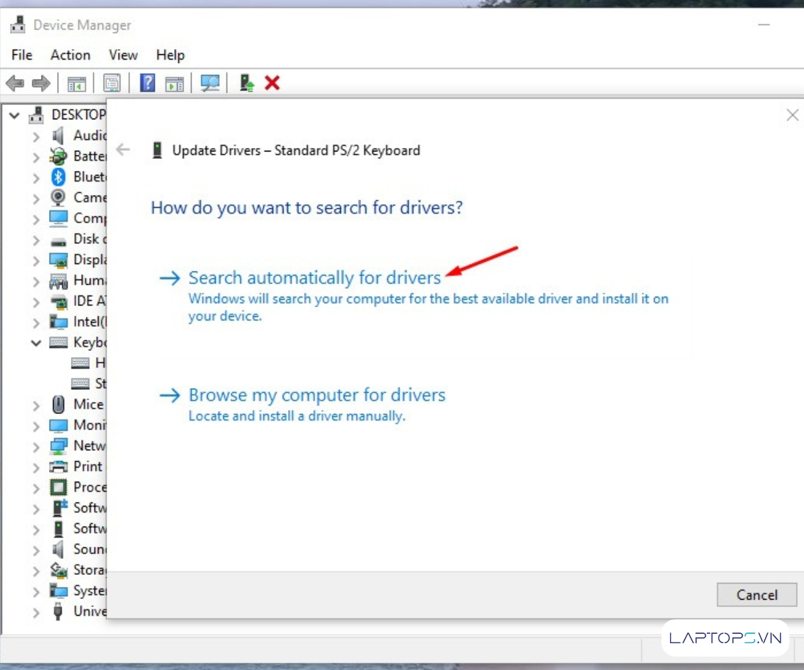Click the red X Uninstall device icon
The image size is (804, 670).
coord(272,83)
